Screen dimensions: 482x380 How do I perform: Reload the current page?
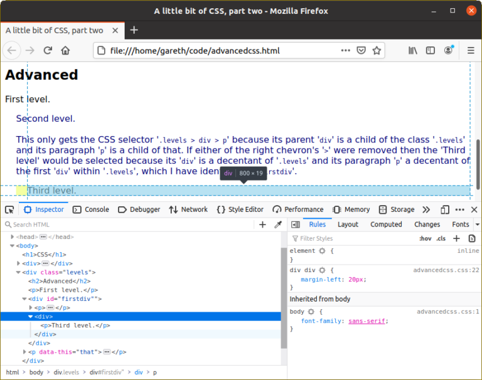click(48, 50)
